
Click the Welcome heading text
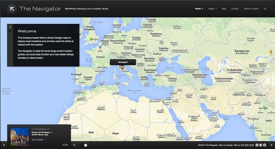[x=27, y=31]
